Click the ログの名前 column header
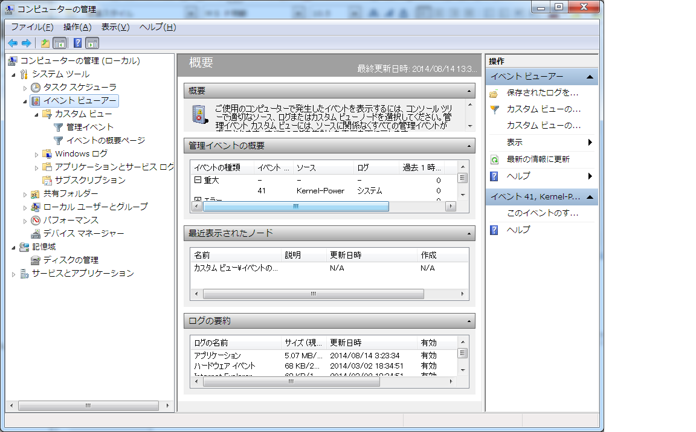Screen dimensions: 696x432 [236, 343]
